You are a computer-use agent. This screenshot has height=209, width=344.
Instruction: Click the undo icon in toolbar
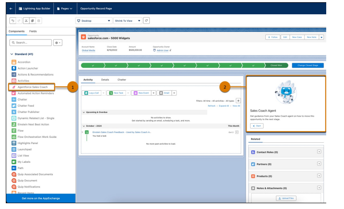click(13, 20)
